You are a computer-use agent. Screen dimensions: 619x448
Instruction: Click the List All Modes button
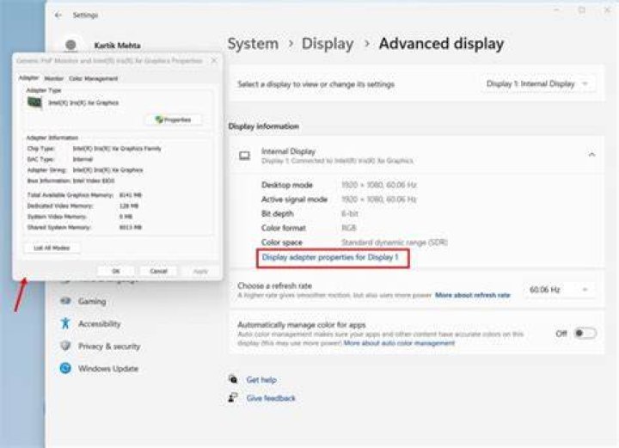point(52,248)
